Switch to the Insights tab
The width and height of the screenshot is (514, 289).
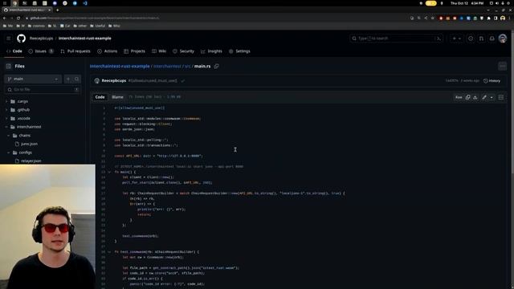(211, 51)
